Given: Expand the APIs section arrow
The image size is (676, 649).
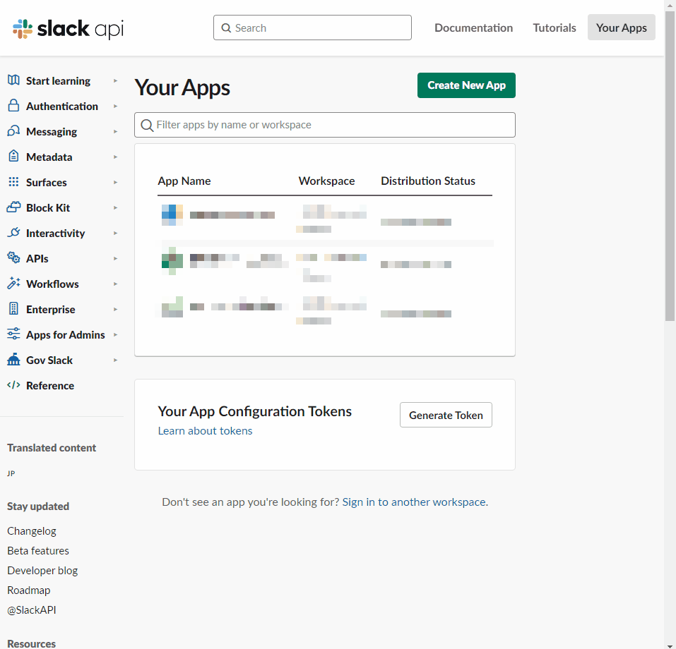Looking at the screenshot, I should click(116, 258).
